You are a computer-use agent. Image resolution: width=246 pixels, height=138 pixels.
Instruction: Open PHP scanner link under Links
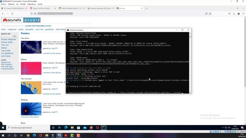click(7, 64)
